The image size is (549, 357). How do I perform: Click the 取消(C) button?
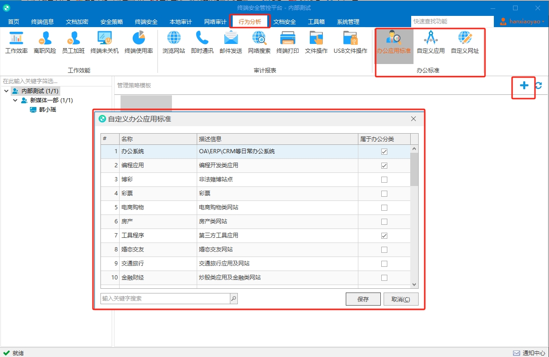[401, 299]
